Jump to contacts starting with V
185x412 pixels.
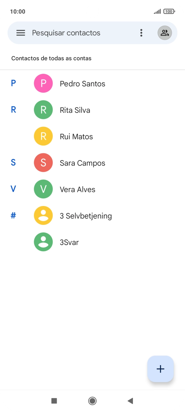pos(13,189)
